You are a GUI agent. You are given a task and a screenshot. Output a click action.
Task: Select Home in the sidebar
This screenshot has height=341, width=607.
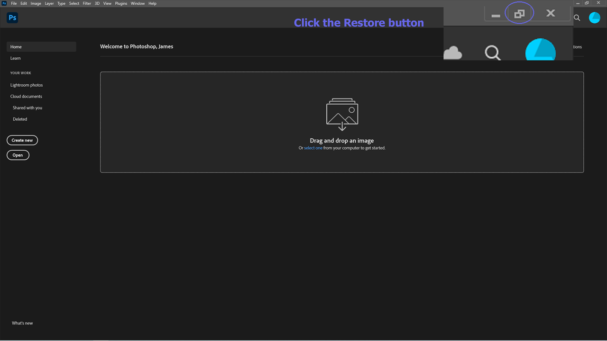(x=41, y=47)
